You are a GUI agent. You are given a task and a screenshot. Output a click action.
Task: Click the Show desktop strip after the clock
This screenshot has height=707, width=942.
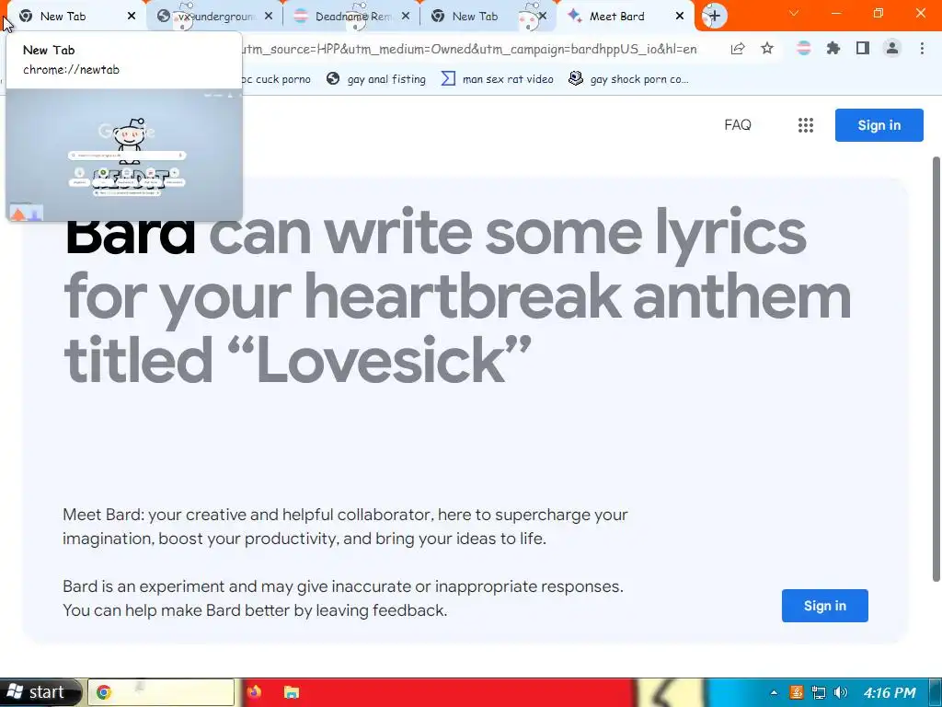coord(936,692)
